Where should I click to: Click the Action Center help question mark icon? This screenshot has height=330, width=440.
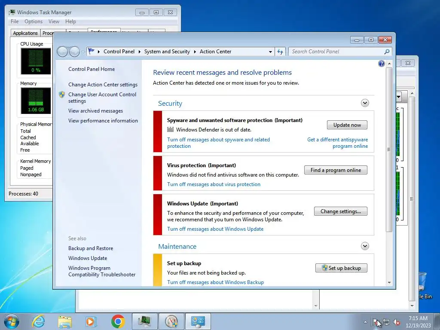click(382, 64)
